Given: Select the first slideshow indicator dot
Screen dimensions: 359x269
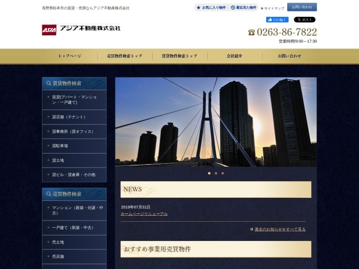Looking at the screenshot, I should click(x=209, y=173).
